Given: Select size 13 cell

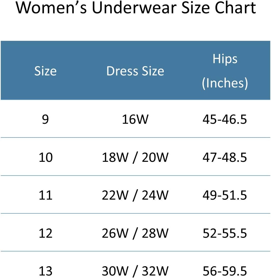Looking at the screenshot, I should 45,271.
